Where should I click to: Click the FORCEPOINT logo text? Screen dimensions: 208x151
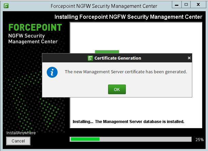pos(35,28)
